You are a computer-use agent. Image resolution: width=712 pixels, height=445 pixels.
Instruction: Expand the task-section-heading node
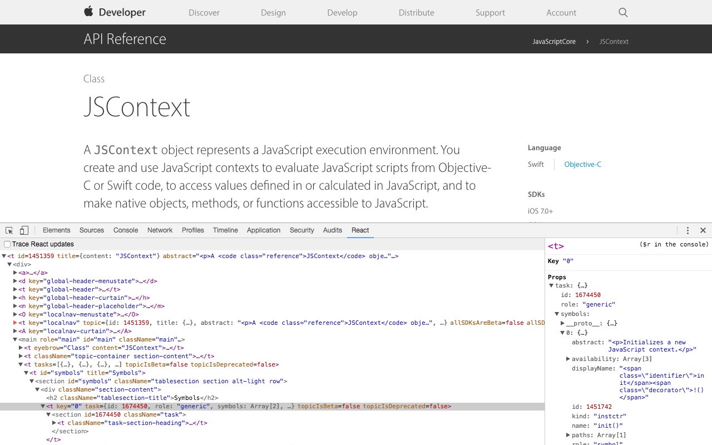[55, 423]
